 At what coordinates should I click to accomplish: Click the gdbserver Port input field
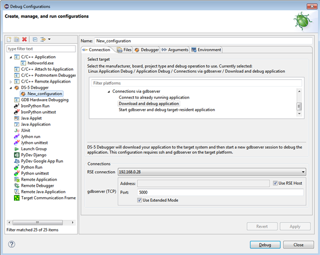coord(220,192)
